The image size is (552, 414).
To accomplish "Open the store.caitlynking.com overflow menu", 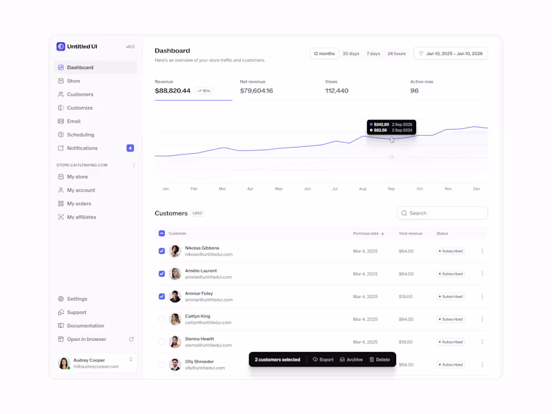I will pos(135,165).
